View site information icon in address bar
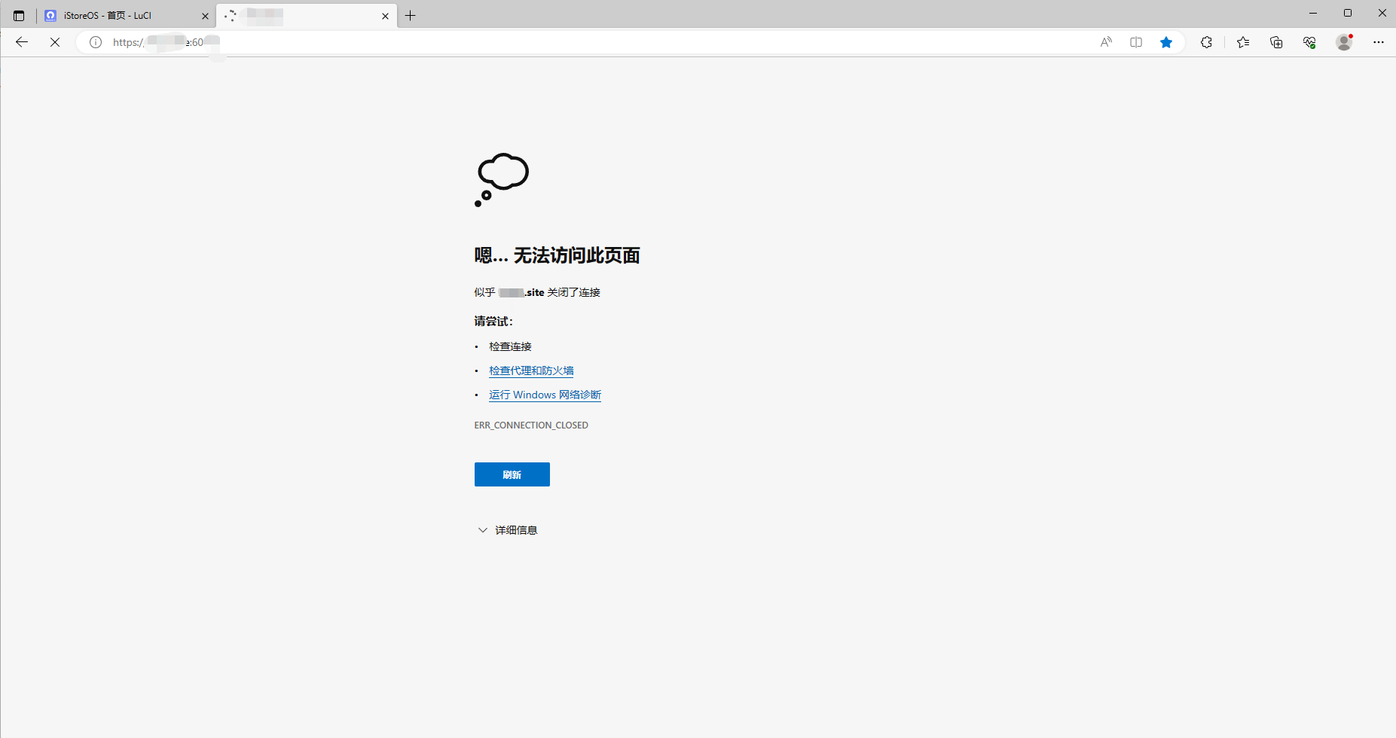 (x=96, y=42)
